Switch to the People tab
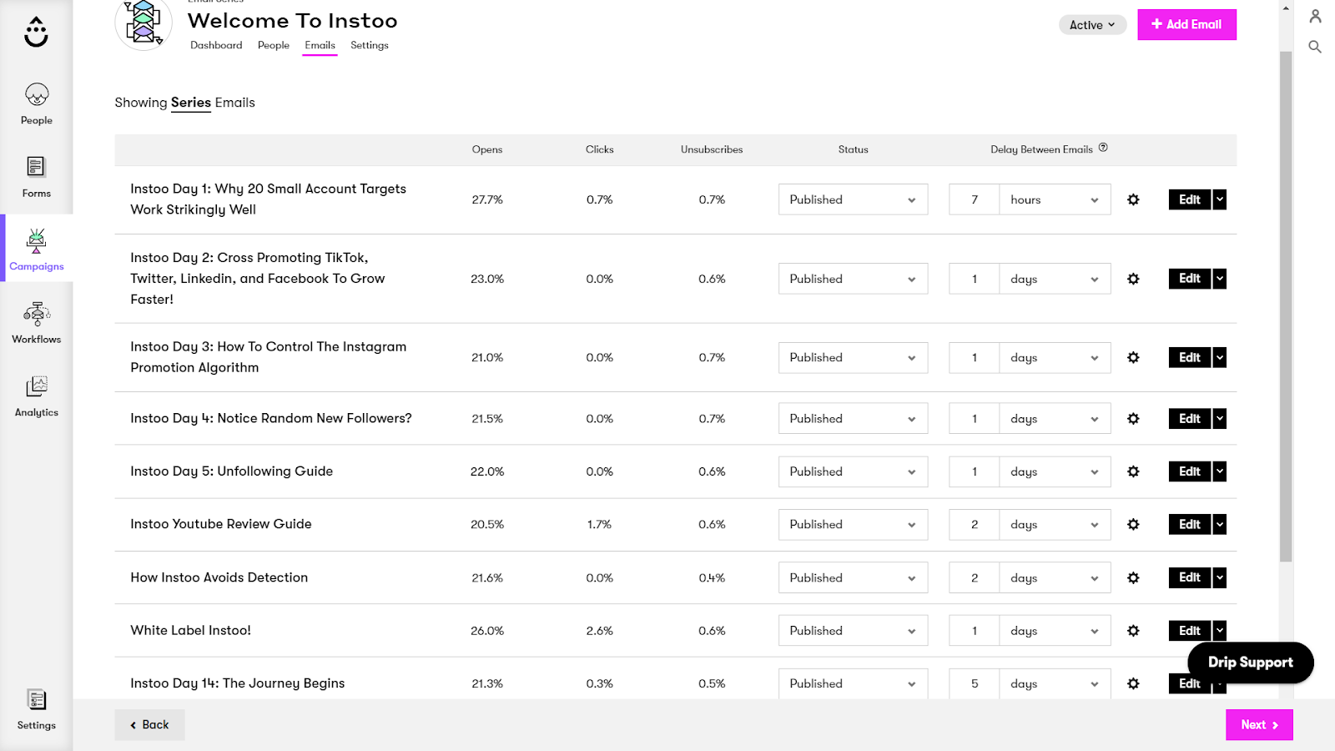This screenshot has height=751, width=1335. point(274,45)
